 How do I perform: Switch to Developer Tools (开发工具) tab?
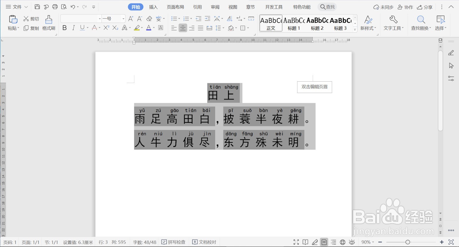pyautogui.click(x=274, y=7)
